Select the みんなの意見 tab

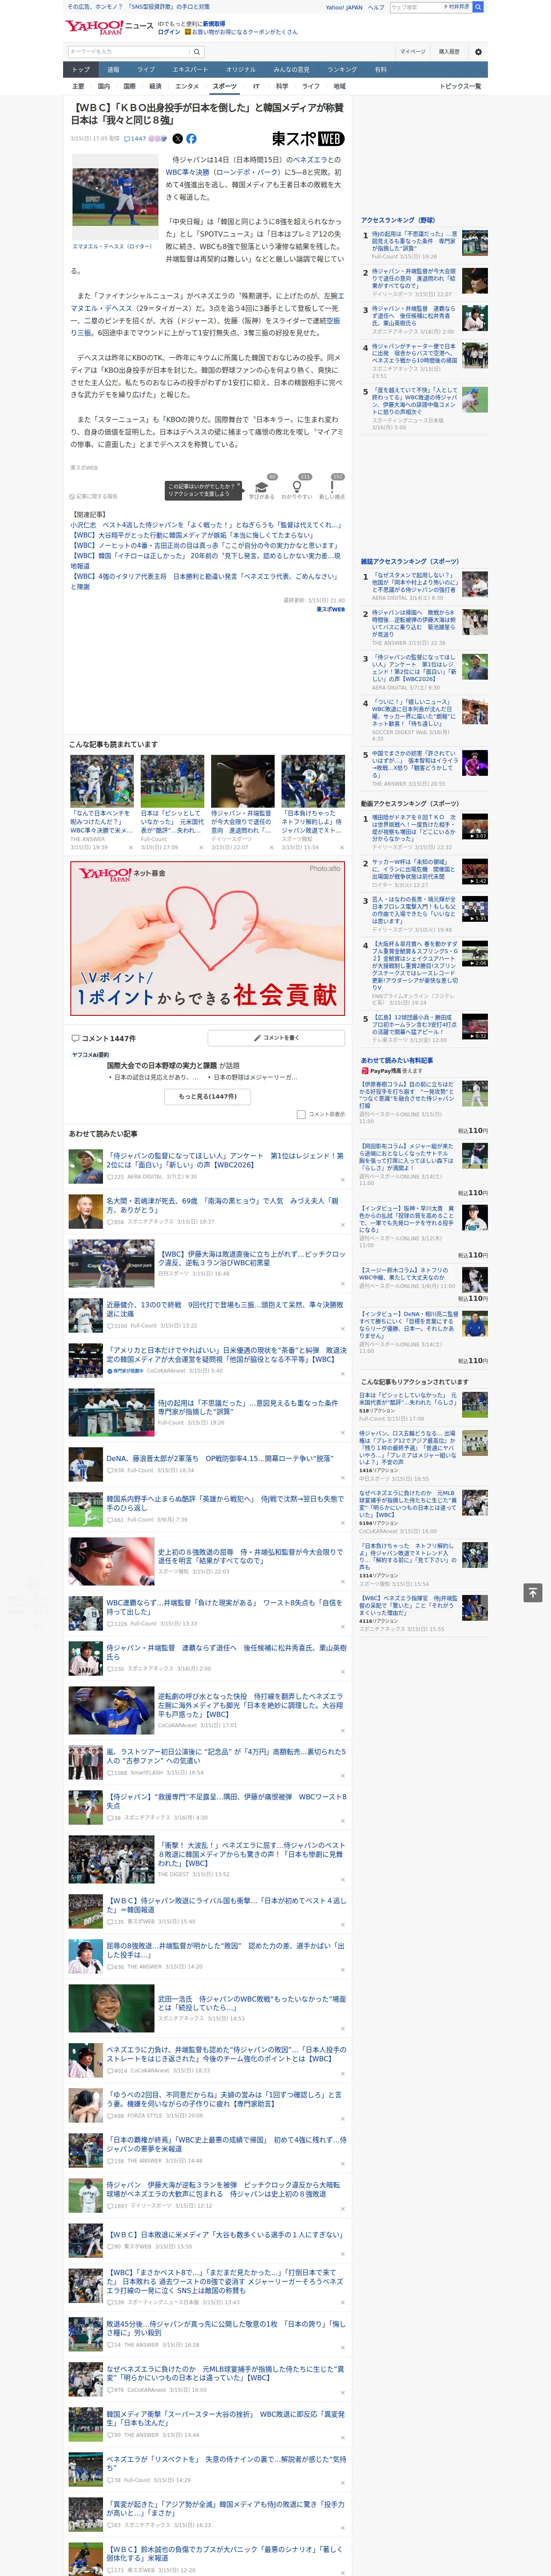pos(292,70)
